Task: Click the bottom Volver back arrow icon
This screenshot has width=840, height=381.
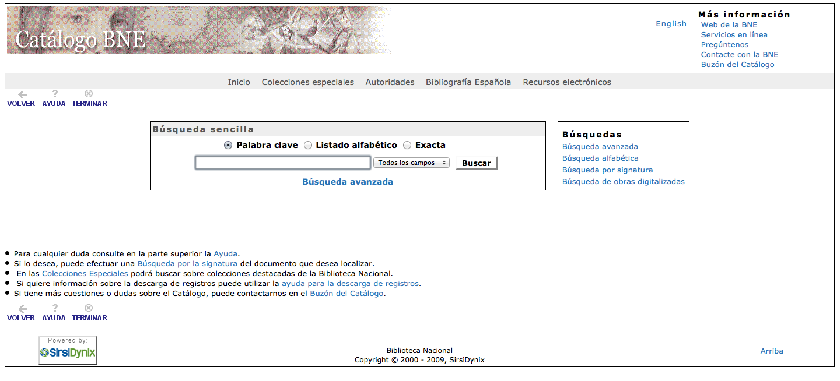Action: (23, 308)
